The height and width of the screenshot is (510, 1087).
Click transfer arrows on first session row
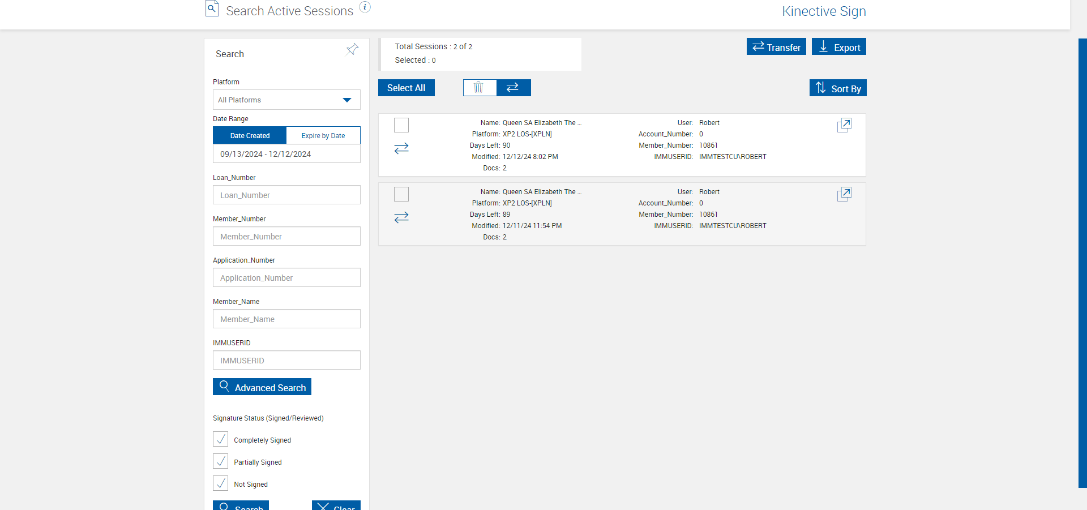point(401,148)
